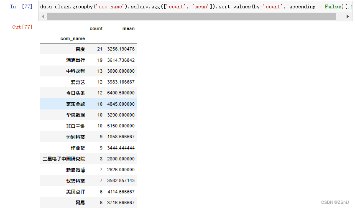Select the 新浪微博 row label
This screenshot has height=208, width=355.
click(x=75, y=170)
